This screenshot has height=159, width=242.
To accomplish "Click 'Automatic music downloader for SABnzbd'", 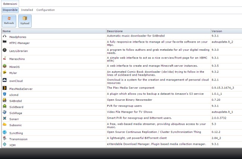I will click(136, 36).
